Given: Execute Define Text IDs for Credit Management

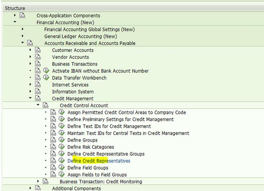Looking at the screenshot, I should point(61,126).
